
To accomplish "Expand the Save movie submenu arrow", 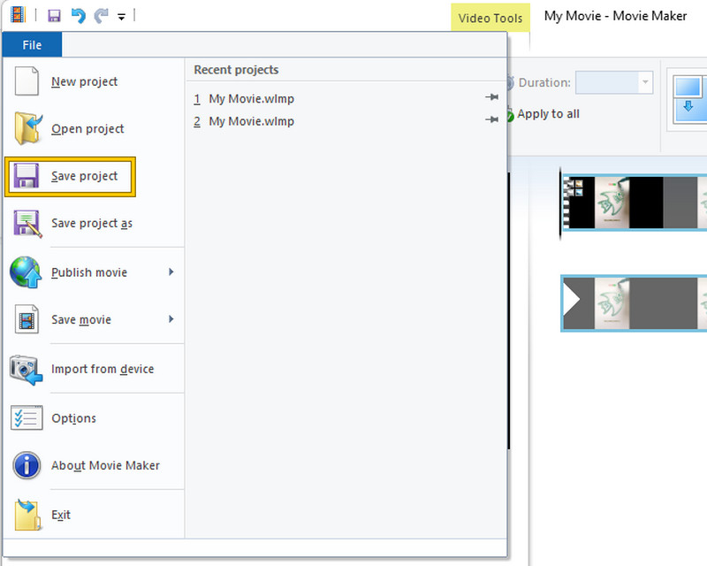I will (171, 319).
